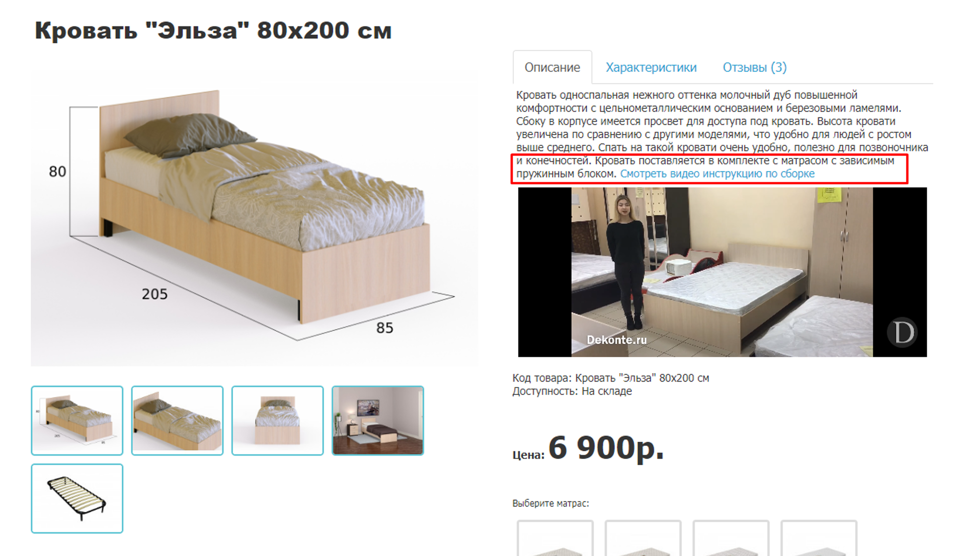
Task: Select the first thumbnail of the bed with dimensions
Action: pyautogui.click(x=77, y=420)
